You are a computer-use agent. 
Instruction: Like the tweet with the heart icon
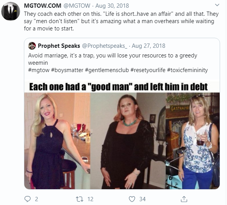click(132, 199)
